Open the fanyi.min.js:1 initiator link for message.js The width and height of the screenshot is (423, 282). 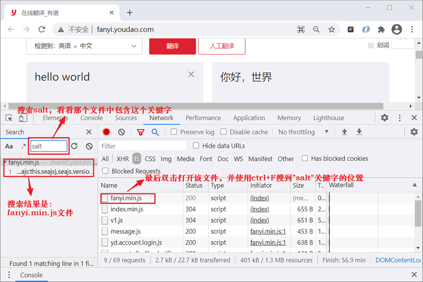point(268,231)
